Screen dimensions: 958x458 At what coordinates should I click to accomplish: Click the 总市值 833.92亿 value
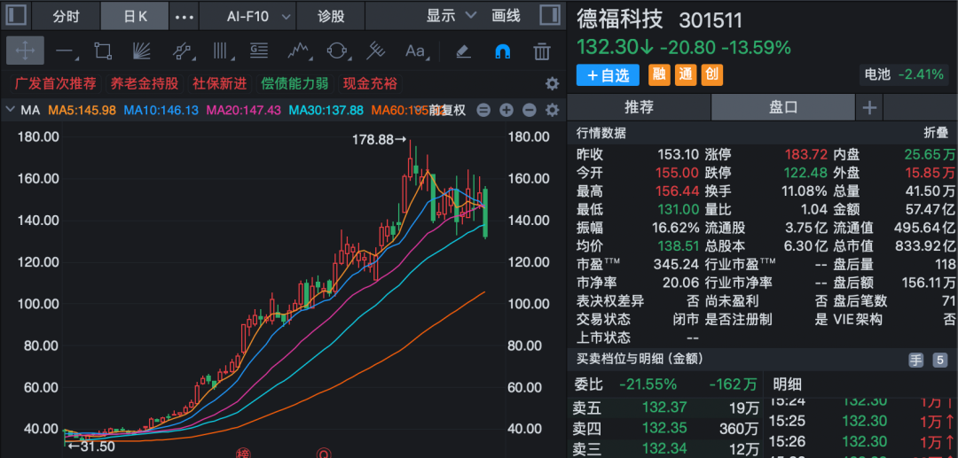click(x=925, y=245)
